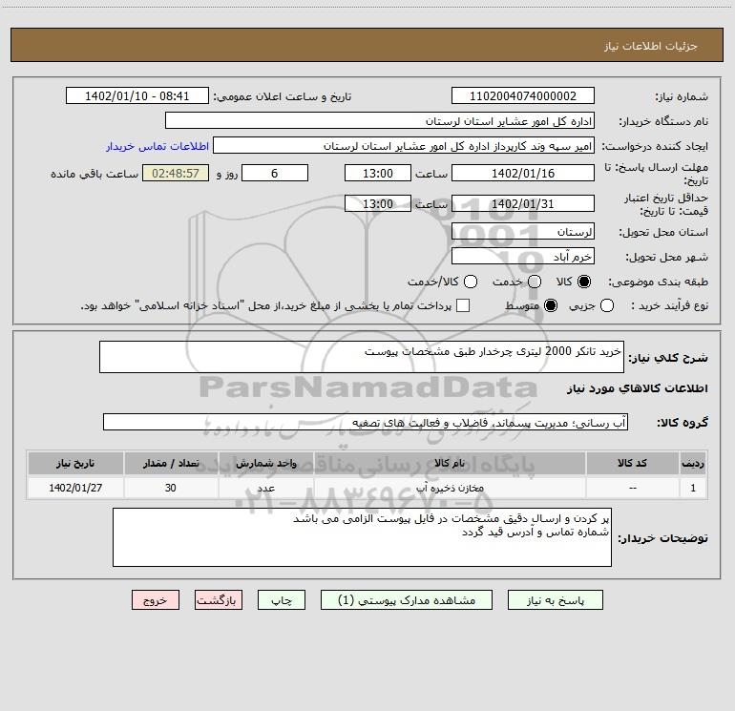Click delivery city field خرم آباد
Image resolution: width=735 pixels, height=711 pixels.
pyautogui.click(x=523, y=256)
